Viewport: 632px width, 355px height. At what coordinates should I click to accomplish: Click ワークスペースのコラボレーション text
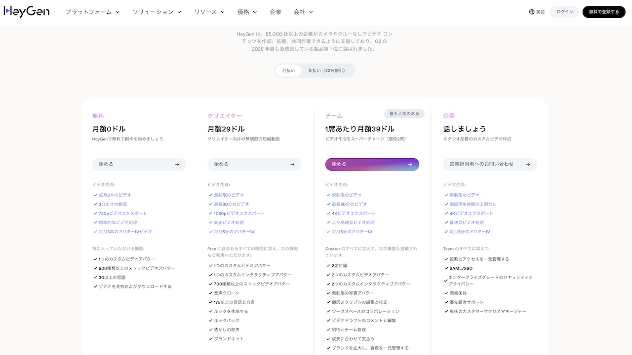(x=365, y=311)
